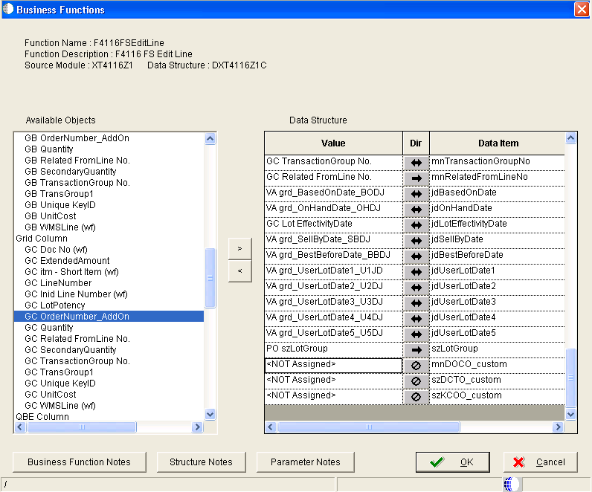592x492 pixels.
Task: Click Data Structure horizontal scroll left arrow
Action: pos(270,427)
